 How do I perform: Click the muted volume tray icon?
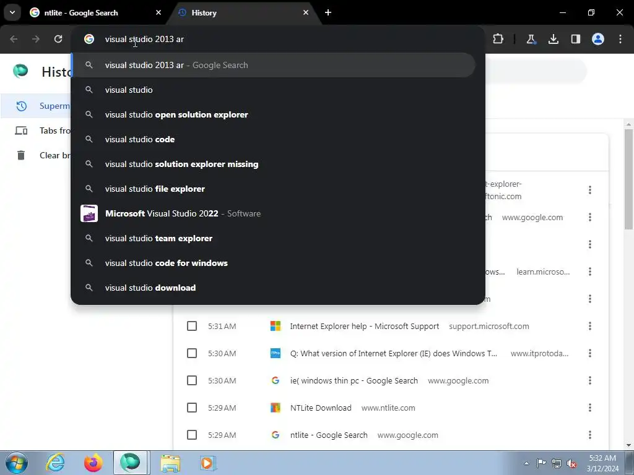pos(571,463)
